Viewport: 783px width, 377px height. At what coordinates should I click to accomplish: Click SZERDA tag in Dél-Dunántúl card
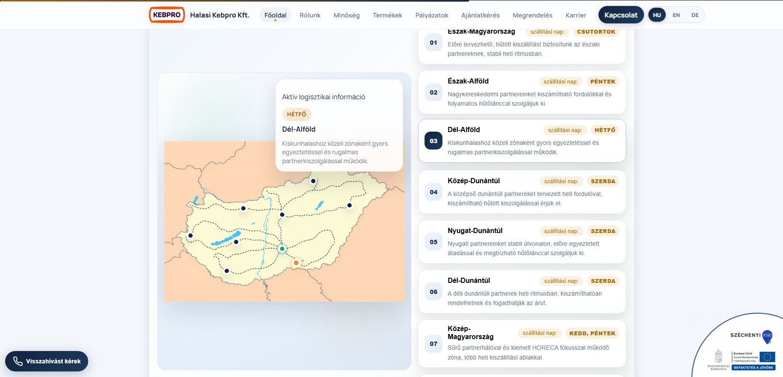pos(603,281)
